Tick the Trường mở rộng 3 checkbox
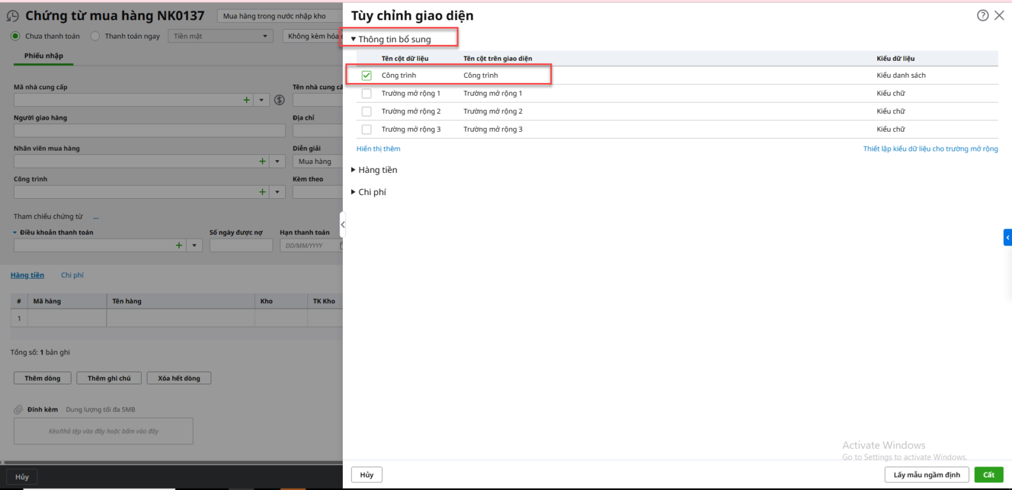 pos(367,129)
